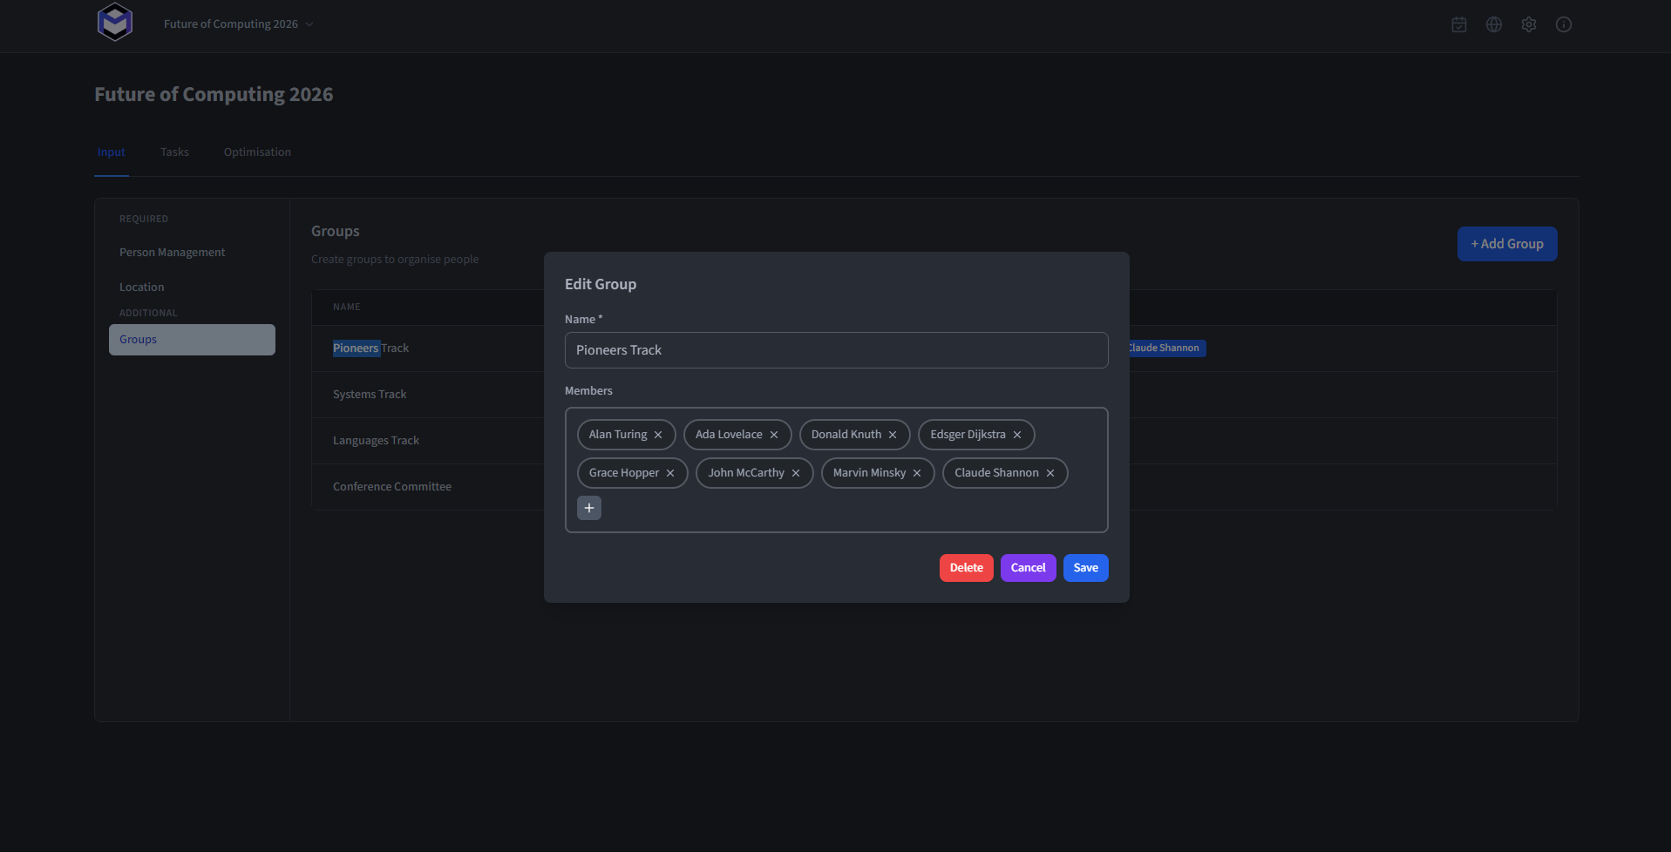Remove Alan Turing from members
1671x852 pixels.
pos(658,435)
